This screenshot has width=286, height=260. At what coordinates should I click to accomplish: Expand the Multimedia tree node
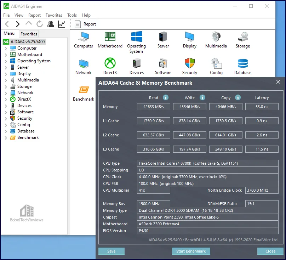click(6, 80)
